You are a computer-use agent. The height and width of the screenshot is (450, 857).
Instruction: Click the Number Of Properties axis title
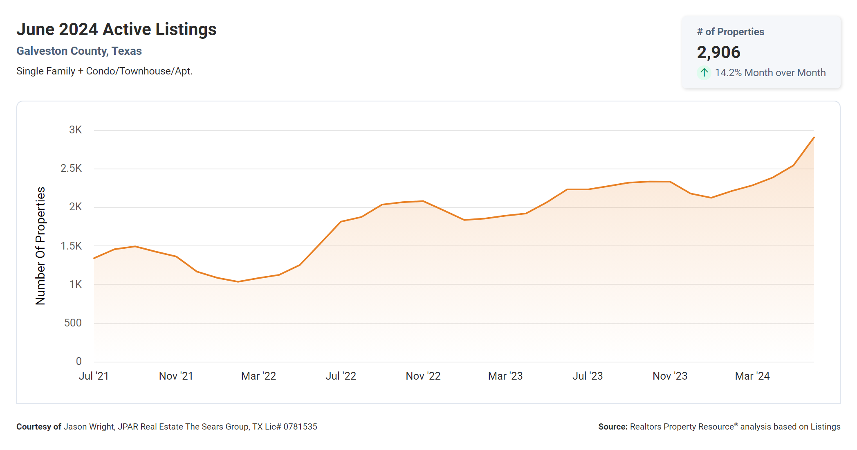click(x=40, y=246)
